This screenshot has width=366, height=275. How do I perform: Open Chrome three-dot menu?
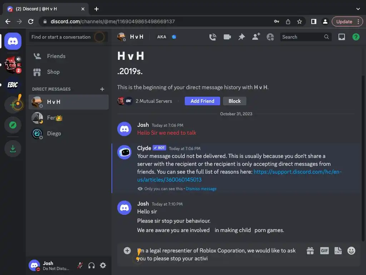358,21
